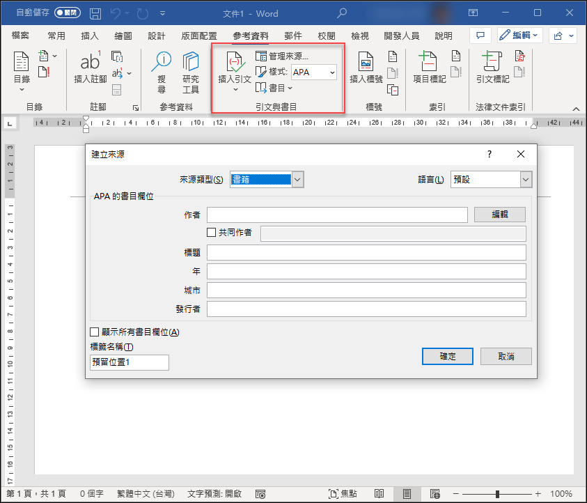
Task: Click the 搜尋 smart lookup icon
Action: point(162,61)
